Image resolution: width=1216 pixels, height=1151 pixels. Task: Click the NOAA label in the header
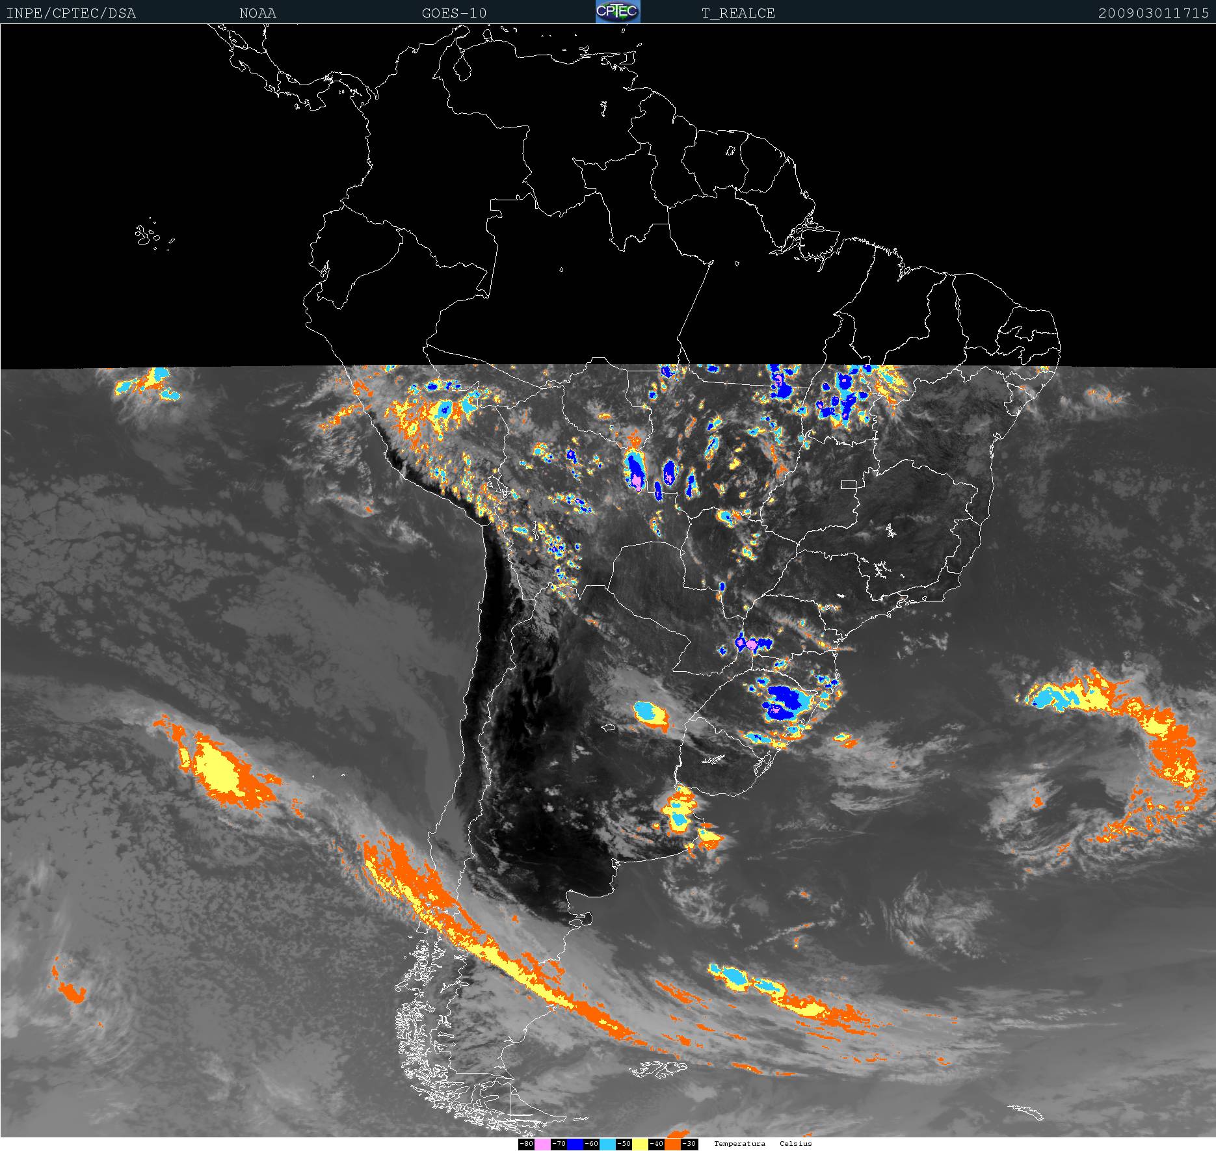pyautogui.click(x=258, y=13)
